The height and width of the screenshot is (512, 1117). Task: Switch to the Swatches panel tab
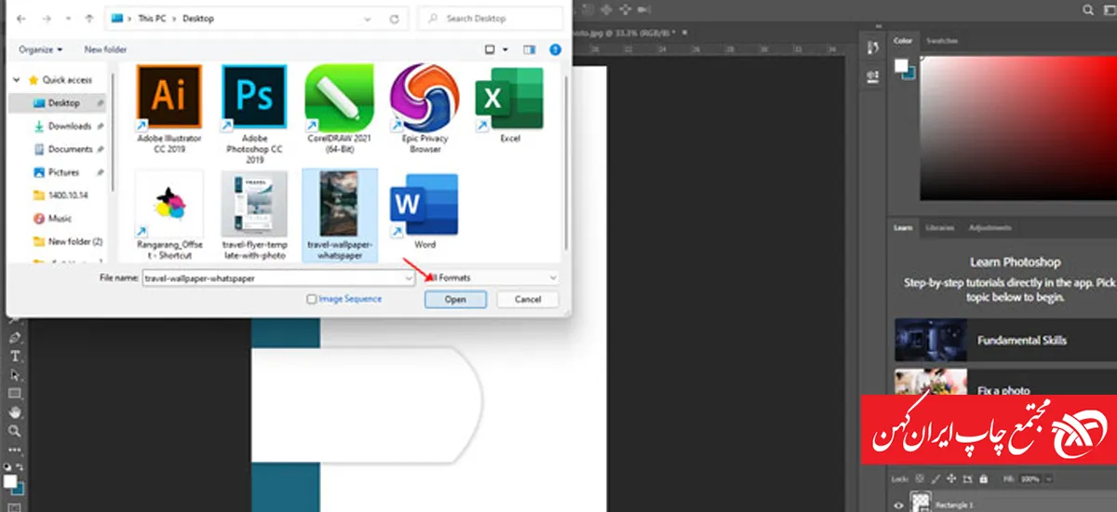[942, 41]
